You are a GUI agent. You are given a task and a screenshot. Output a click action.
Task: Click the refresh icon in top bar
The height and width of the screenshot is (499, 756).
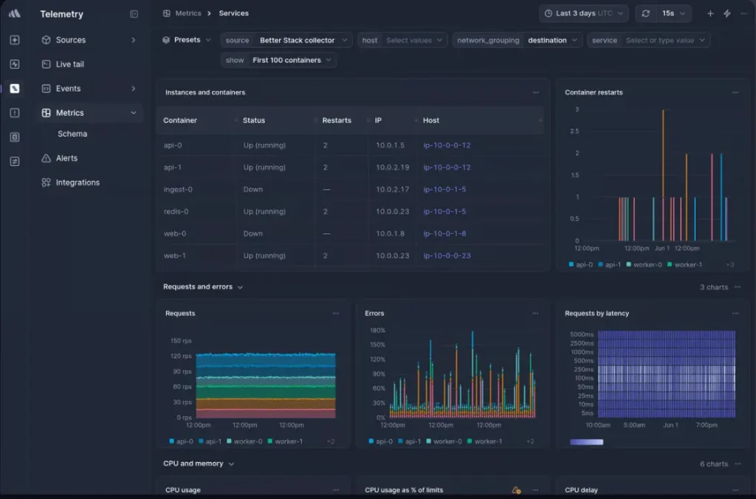(645, 13)
